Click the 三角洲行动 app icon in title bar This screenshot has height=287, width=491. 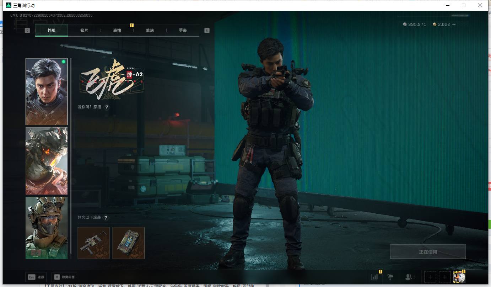9,6
